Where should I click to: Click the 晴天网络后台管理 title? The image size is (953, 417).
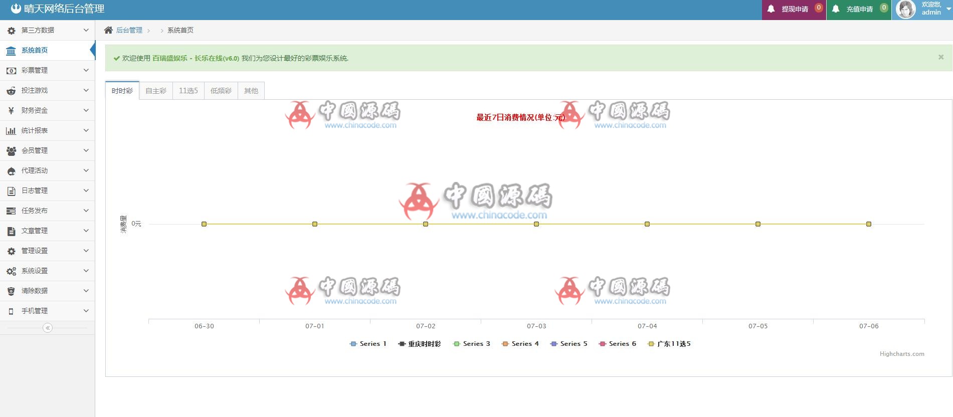(x=64, y=9)
